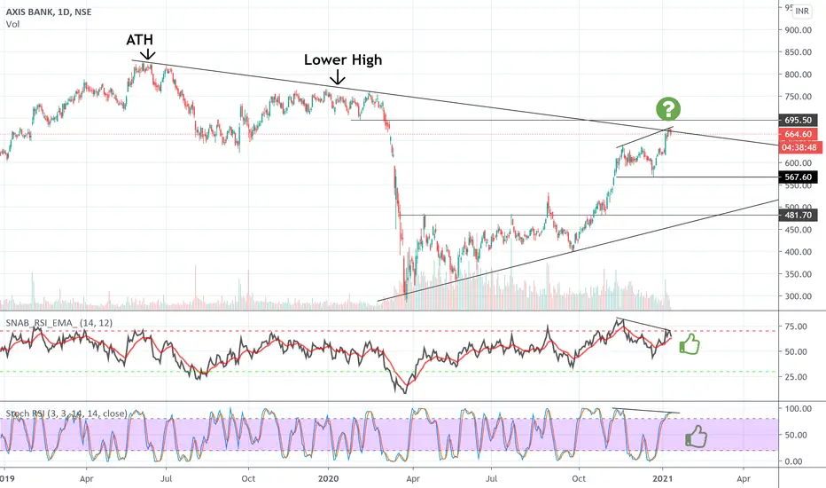Select the Lower High text annotation
The width and height of the screenshot is (826, 488).
point(343,60)
